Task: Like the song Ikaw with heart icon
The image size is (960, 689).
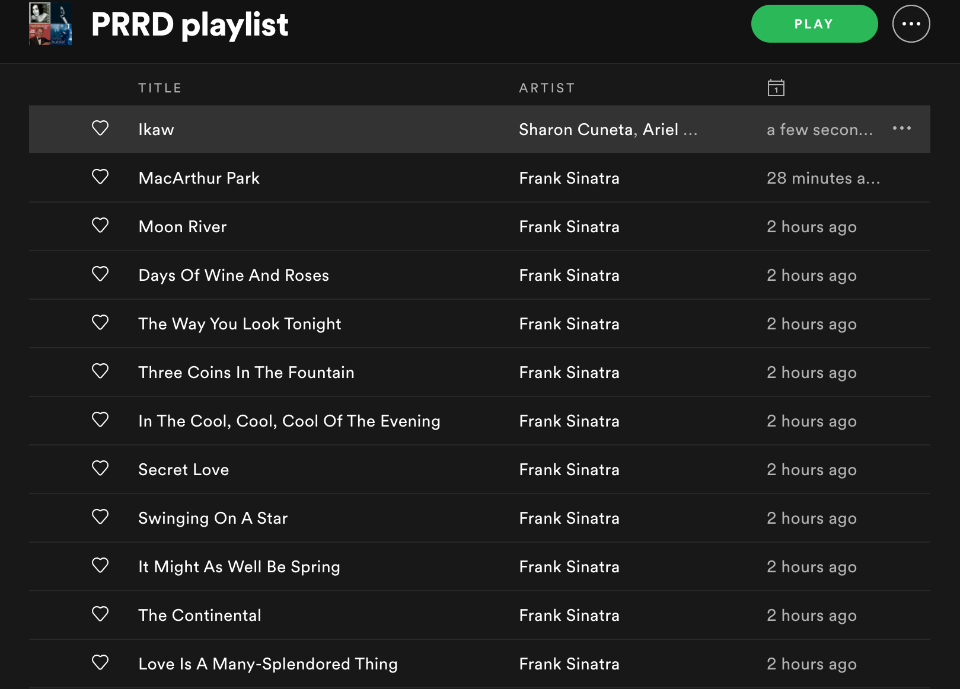Action: click(x=100, y=128)
